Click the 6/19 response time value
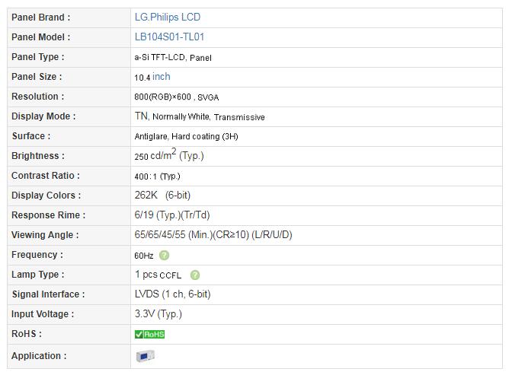The height and width of the screenshot is (372, 509). (171, 215)
